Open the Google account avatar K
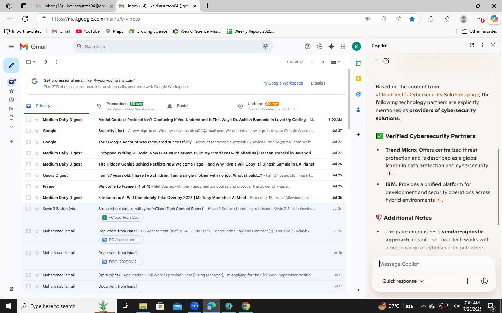Image resolution: width=502 pixels, height=313 pixels. (x=356, y=47)
